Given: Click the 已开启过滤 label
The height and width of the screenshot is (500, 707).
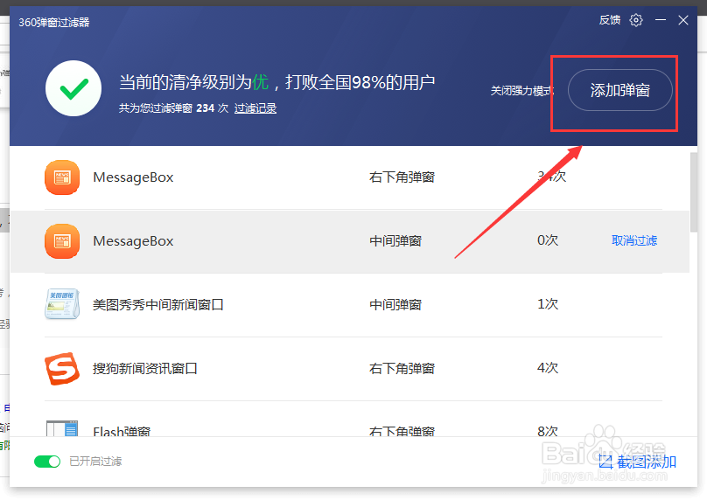Looking at the screenshot, I should click(x=95, y=462).
